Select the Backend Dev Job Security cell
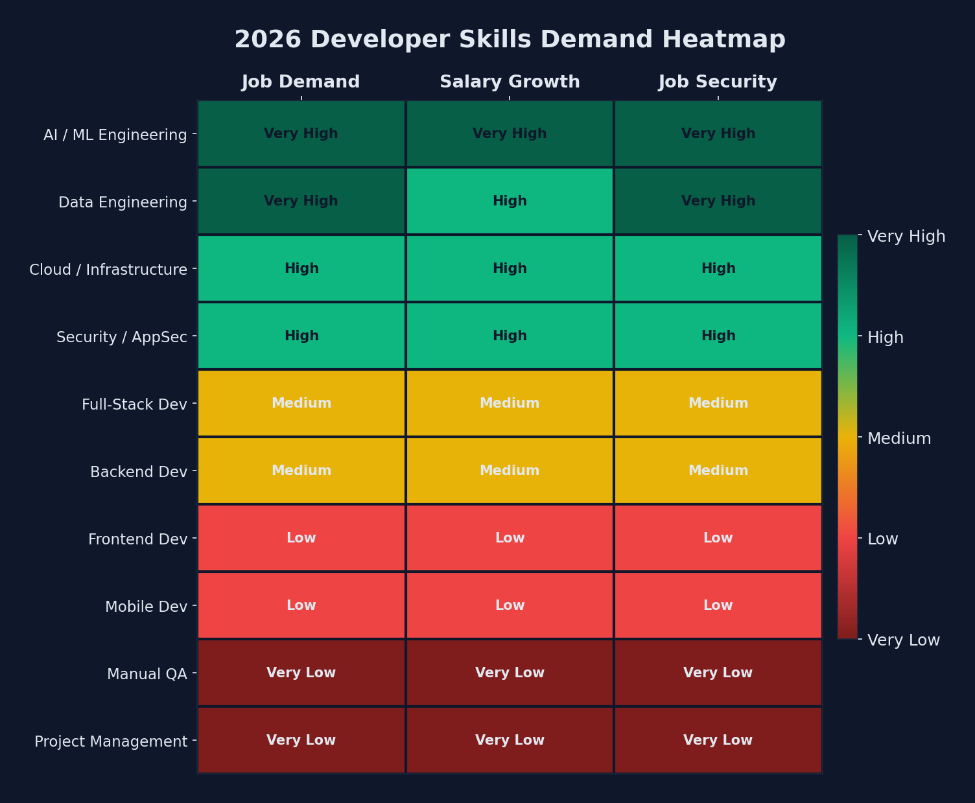Screen dimensions: 975x803 (718, 471)
